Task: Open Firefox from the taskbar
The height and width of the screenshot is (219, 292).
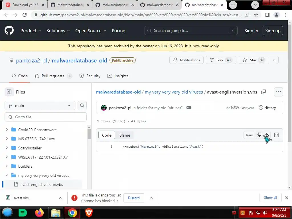Action: tap(39, 212)
